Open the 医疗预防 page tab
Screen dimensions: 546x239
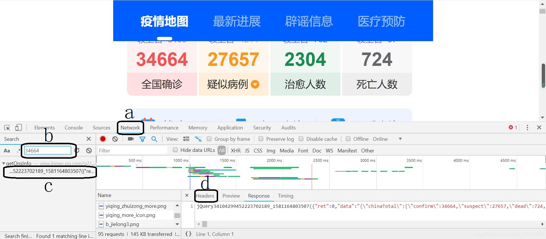click(381, 21)
